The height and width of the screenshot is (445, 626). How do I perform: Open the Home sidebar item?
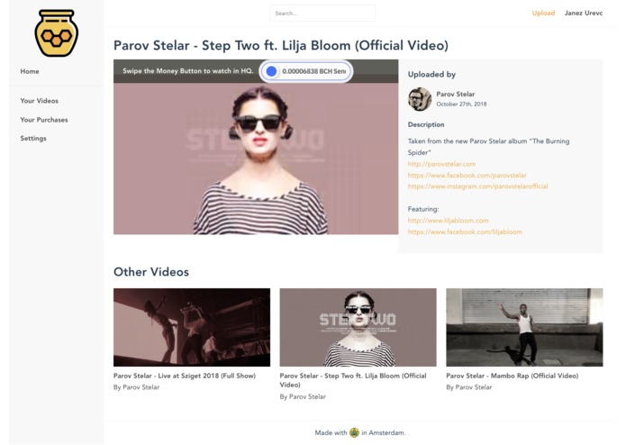30,71
